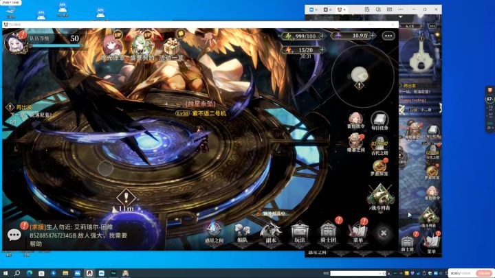495x278 pixels.
Task: Open the player avatar portrait with level 50
Action: tap(15, 43)
